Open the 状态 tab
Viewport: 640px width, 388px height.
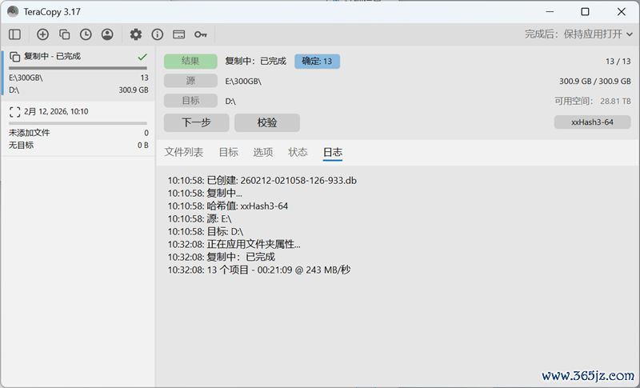(x=298, y=152)
